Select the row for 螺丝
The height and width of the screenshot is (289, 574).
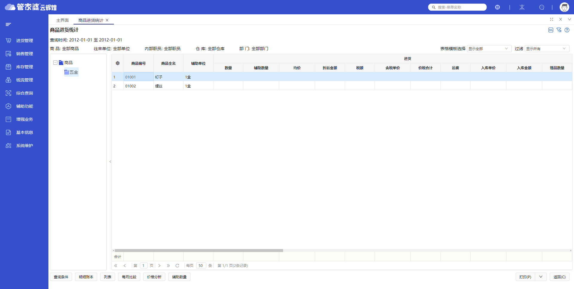[342, 86]
